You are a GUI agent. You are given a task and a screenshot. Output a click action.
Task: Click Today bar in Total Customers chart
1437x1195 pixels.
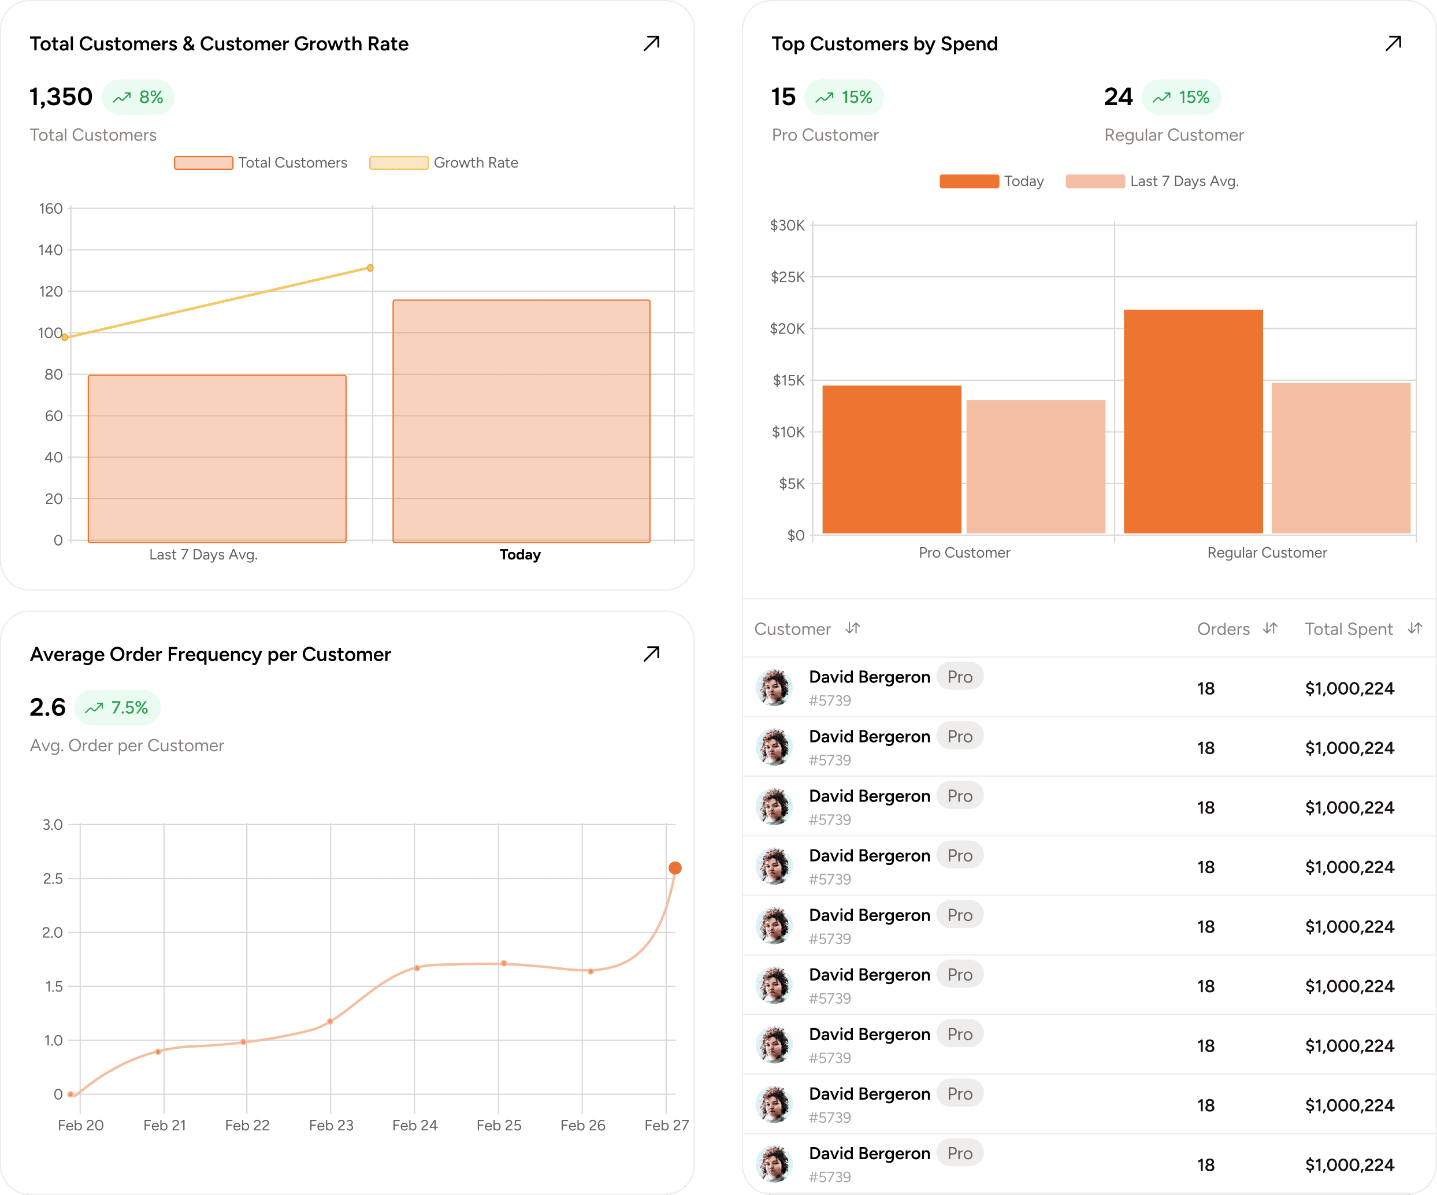click(x=521, y=421)
